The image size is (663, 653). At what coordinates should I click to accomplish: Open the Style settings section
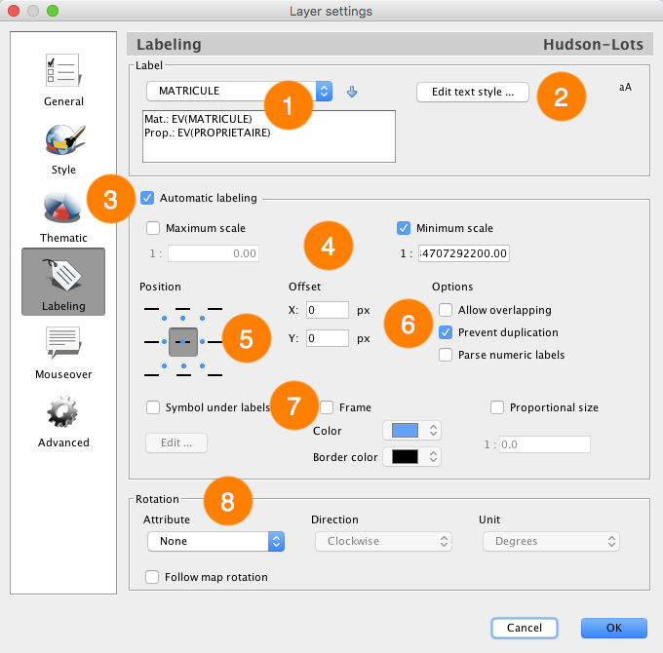tap(63, 149)
